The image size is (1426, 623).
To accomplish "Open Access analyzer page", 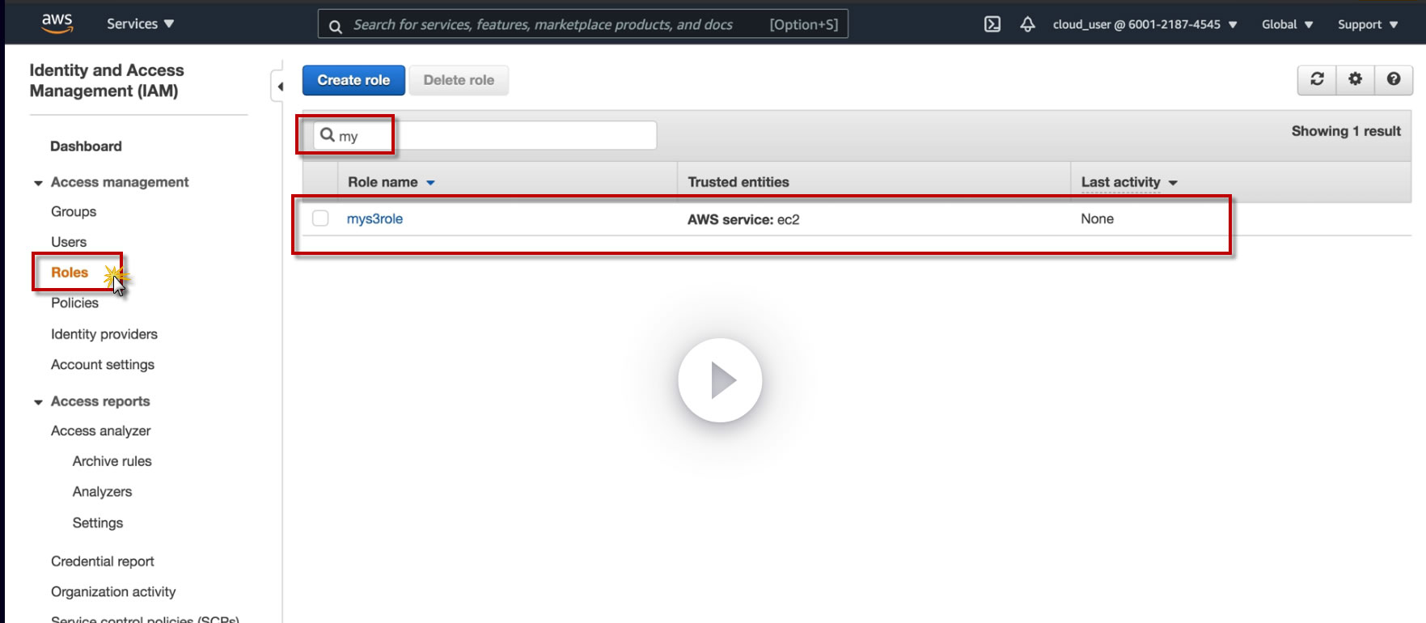I will pyautogui.click(x=101, y=431).
